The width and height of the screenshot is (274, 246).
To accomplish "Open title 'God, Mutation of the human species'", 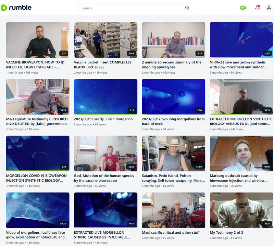I will 104,178.
